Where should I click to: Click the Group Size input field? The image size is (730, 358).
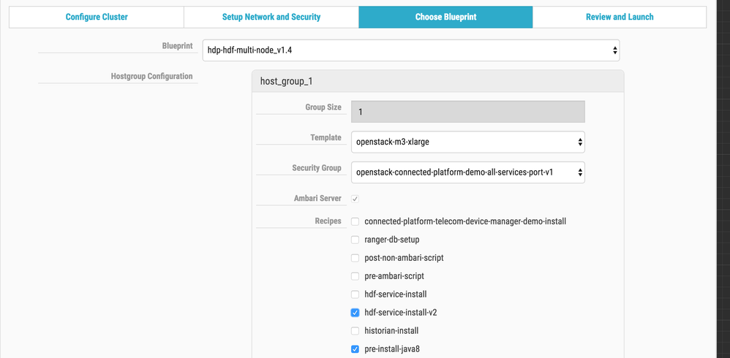pos(468,111)
